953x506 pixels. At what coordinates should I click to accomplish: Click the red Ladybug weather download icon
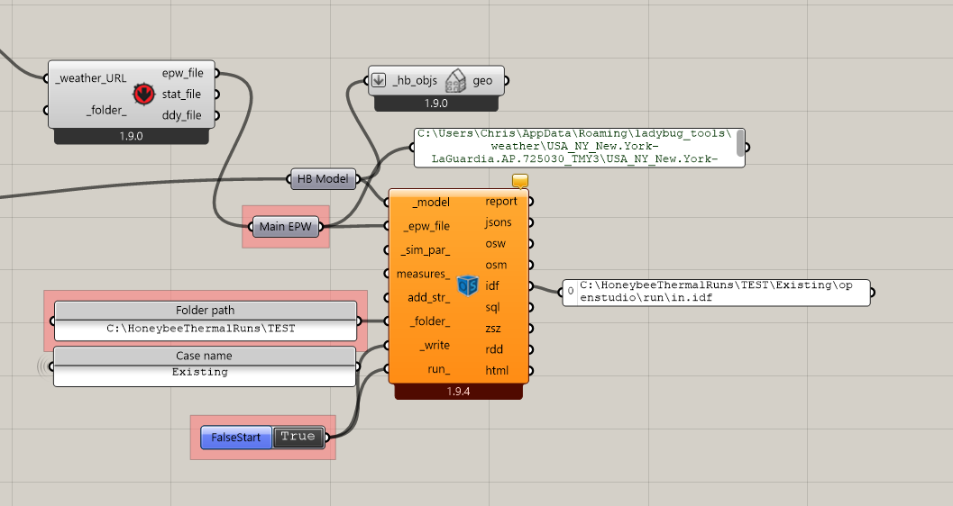tap(142, 94)
